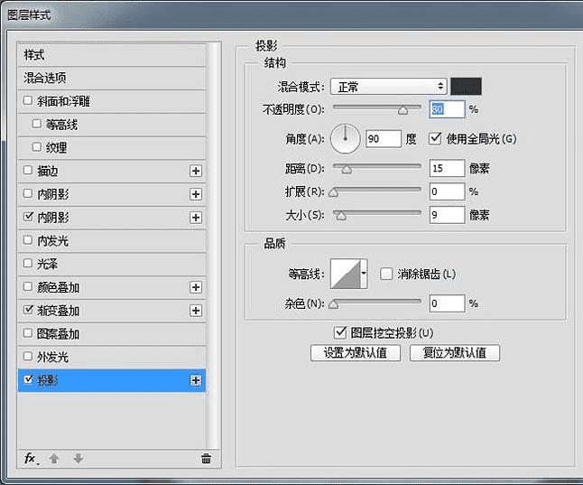Enable 消除锯齿 checkbox

[x=386, y=274]
